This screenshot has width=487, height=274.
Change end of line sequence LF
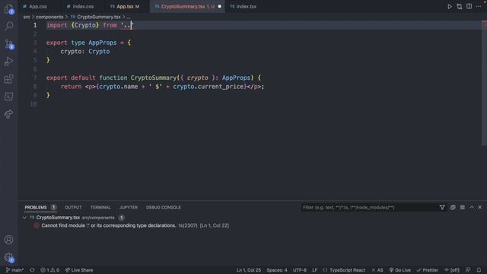314,270
